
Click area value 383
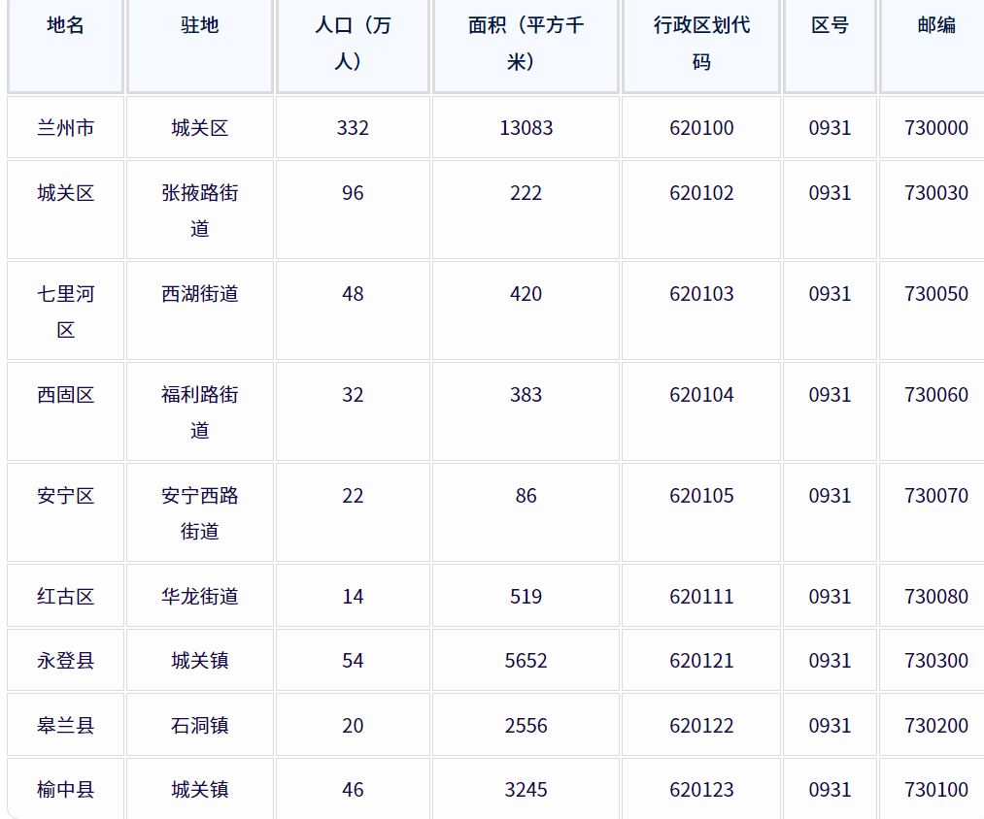(x=526, y=394)
